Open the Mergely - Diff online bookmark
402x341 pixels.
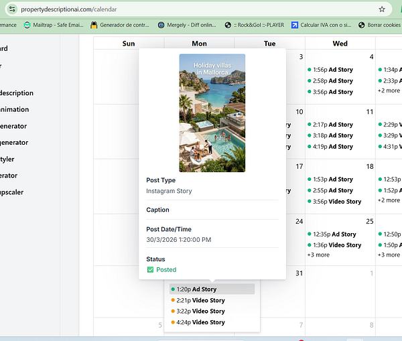[x=187, y=25]
